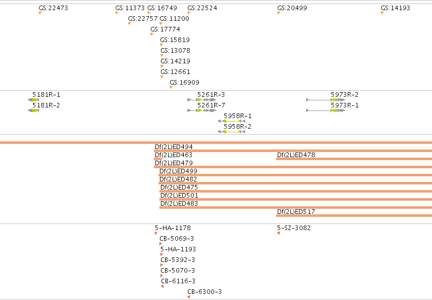Click the Df(2L)ED494 deficiency bar

(293, 151)
